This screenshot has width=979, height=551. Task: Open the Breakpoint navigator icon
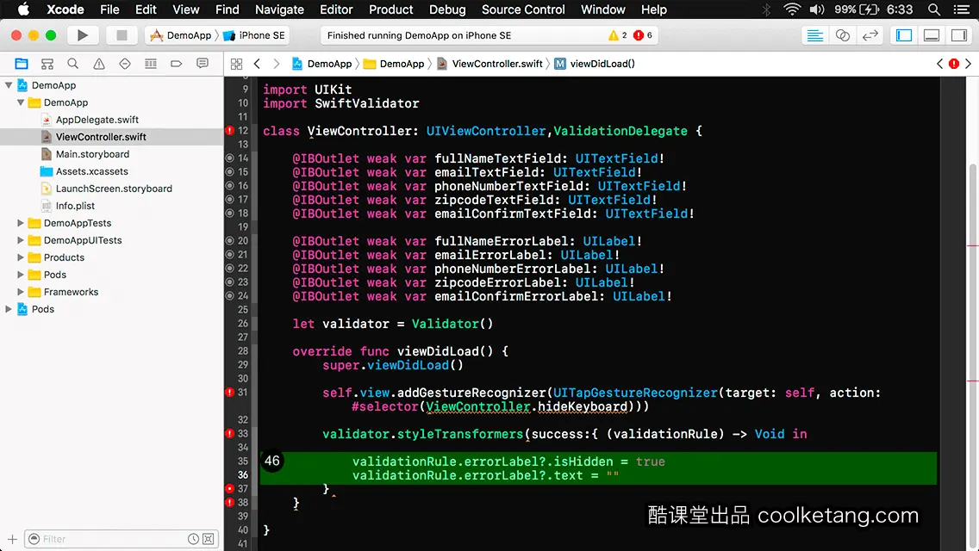pos(176,64)
